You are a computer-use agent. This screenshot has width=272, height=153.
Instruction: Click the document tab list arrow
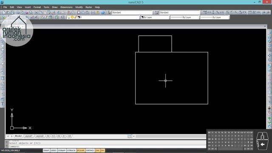click(x=265, y=26)
